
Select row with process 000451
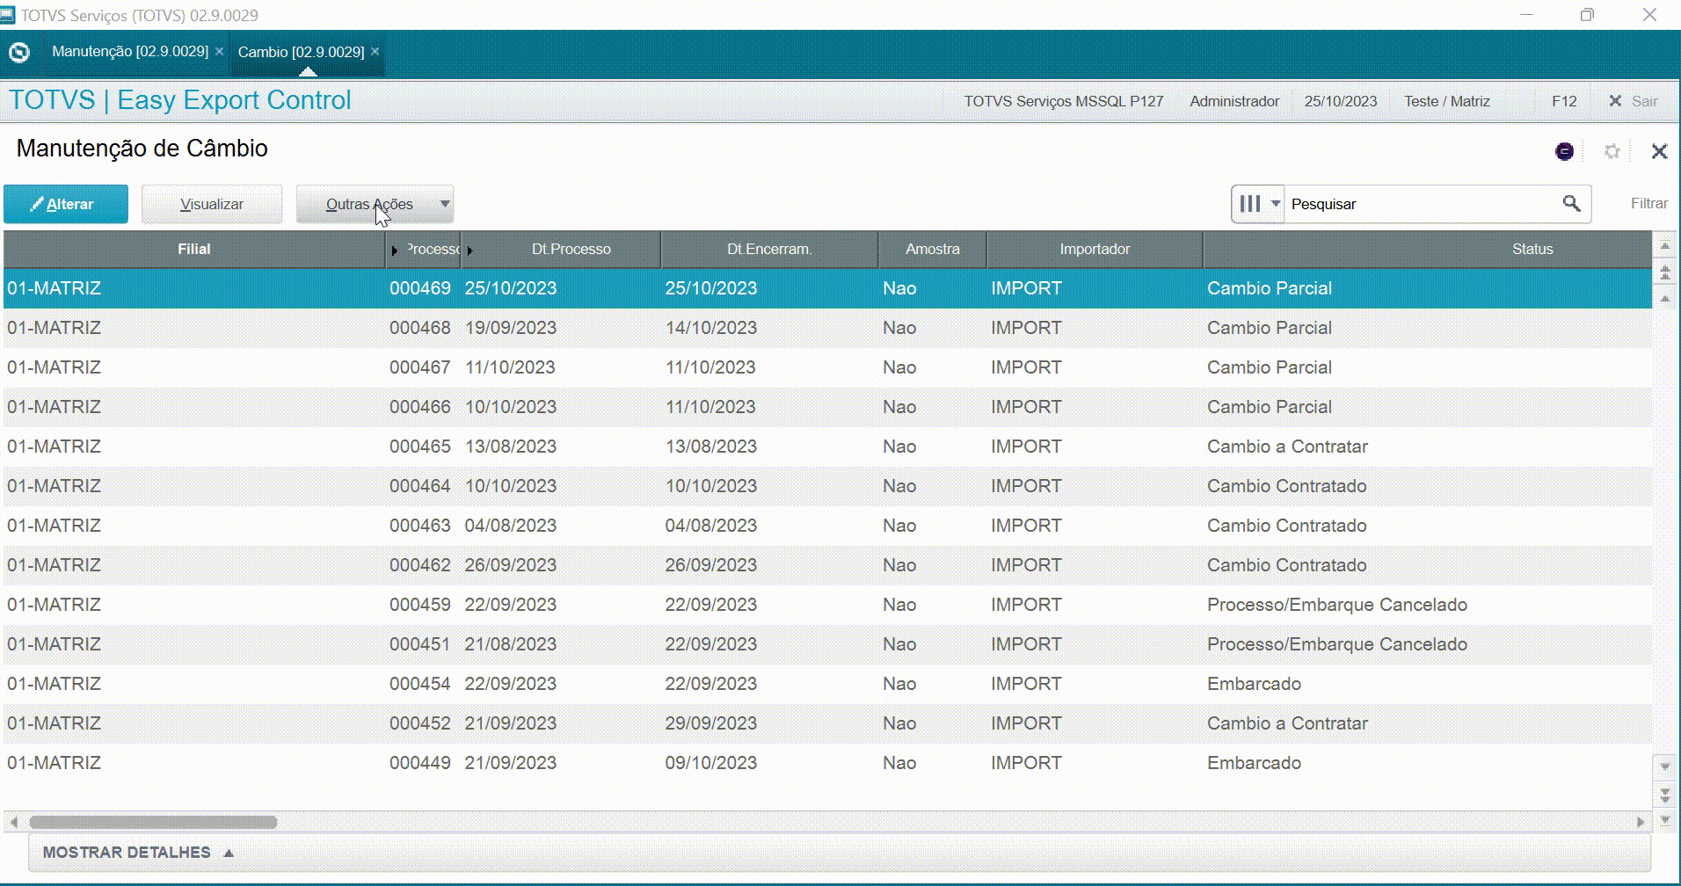pos(827,644)
